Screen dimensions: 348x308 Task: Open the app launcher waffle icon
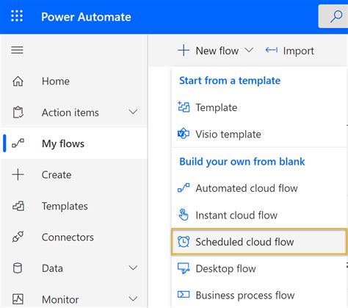pyautogui.click(x=17, y=16)
